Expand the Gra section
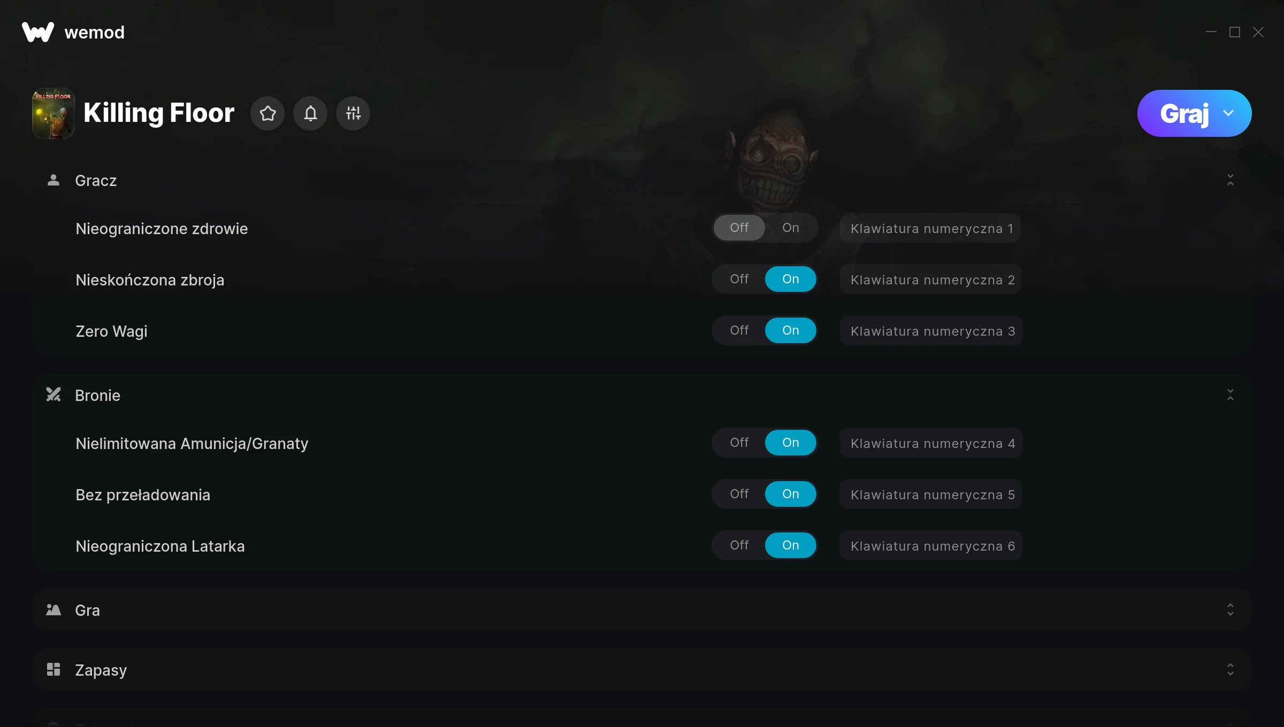This screenshot has height=727, width=1284. [x=1230, y=610]
